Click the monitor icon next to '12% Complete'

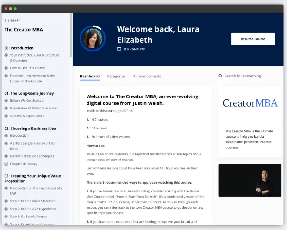click(119, 49)
